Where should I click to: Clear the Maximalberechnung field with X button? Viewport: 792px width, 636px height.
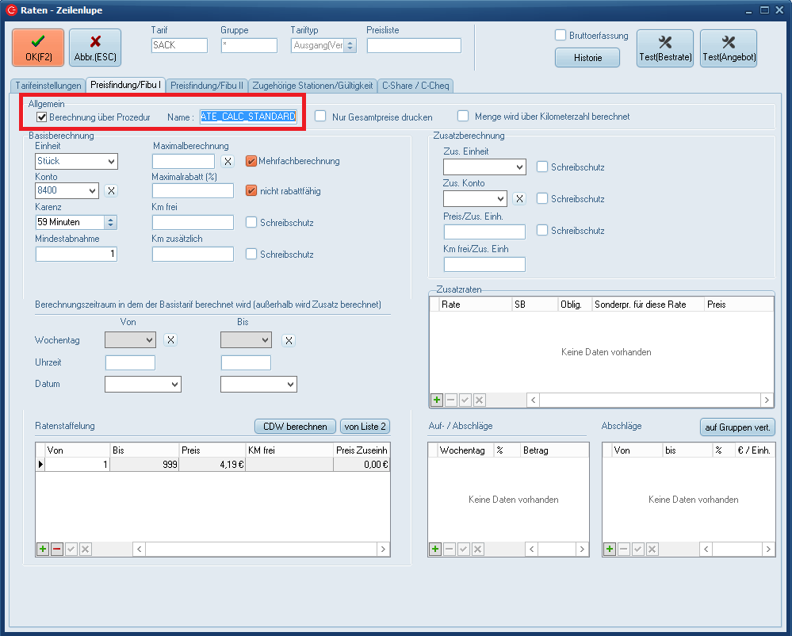[x=228, y=161]
